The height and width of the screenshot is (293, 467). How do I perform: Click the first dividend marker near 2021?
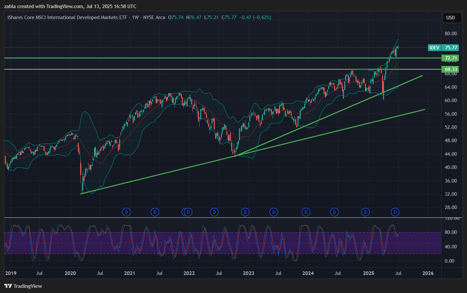[x=126, y=212]
